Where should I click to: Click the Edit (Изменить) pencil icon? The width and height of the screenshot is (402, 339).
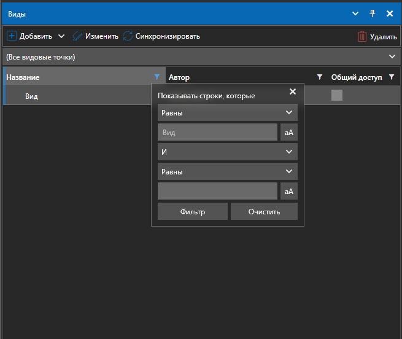[77, 36]
